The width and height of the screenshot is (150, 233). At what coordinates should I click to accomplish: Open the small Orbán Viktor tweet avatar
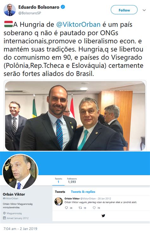click(x=59, y=202)
